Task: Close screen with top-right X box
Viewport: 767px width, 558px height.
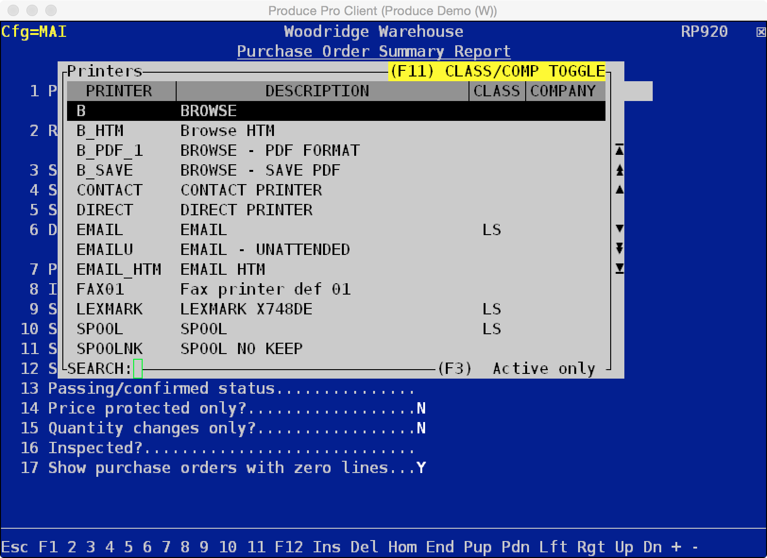Action: point(760,32)
